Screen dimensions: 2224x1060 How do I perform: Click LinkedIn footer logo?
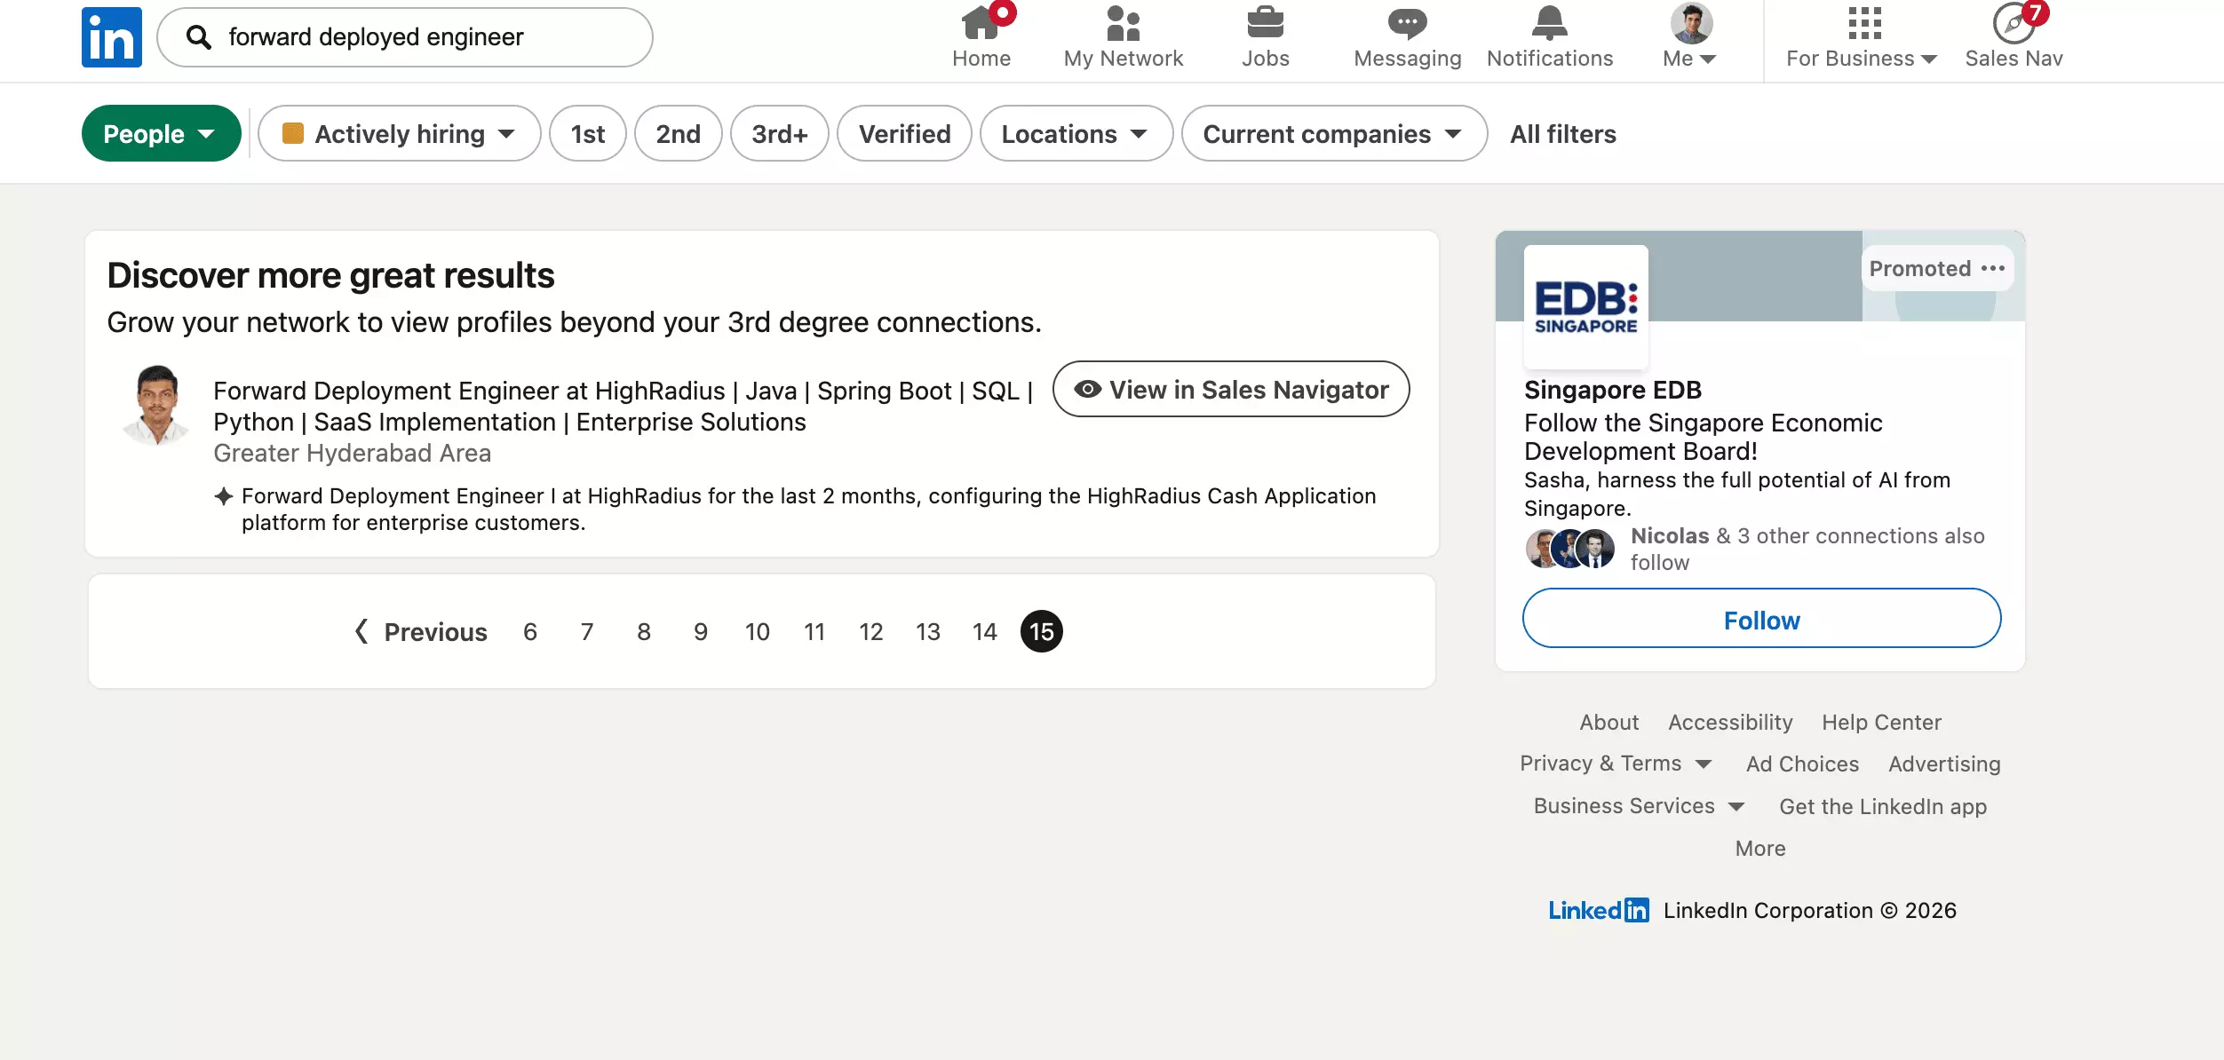[x=1599, y=910]
